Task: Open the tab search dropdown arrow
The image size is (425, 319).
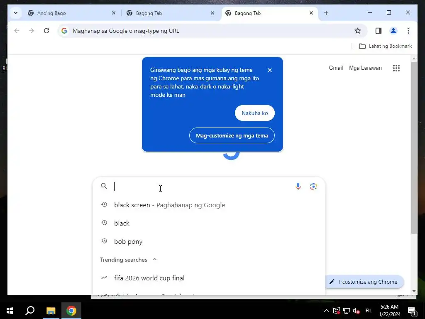Action: [x=16, y=13]
